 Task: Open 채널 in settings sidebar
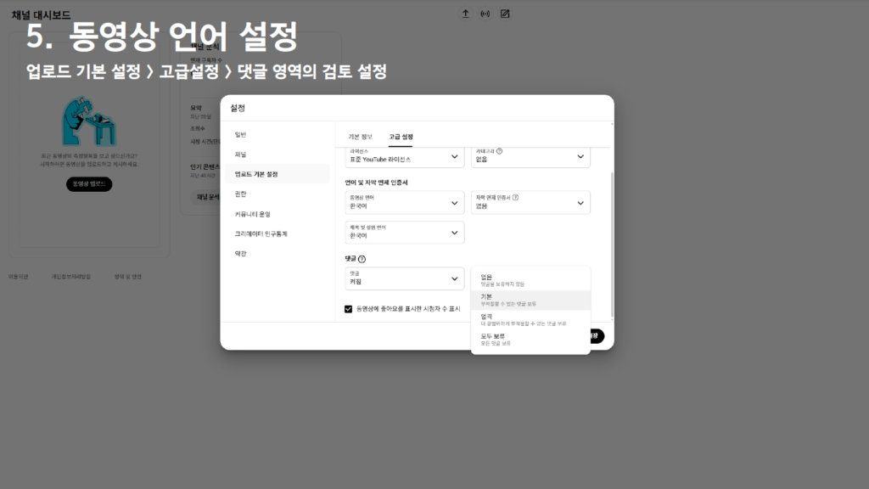click(x=278, y=155)
